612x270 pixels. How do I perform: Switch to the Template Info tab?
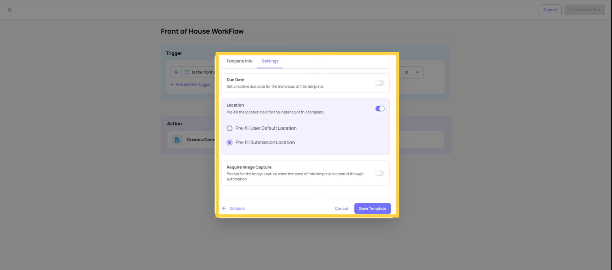point(239,61)
